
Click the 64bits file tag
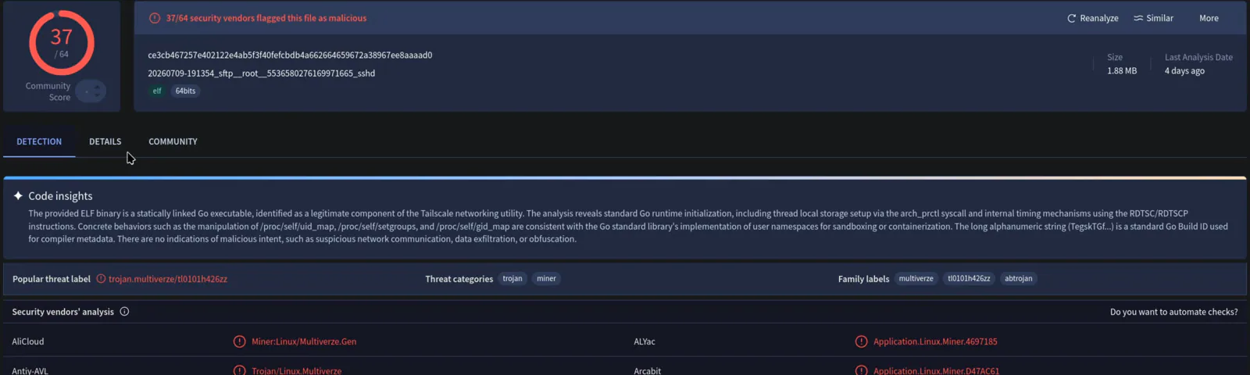(x=185, y=91)
